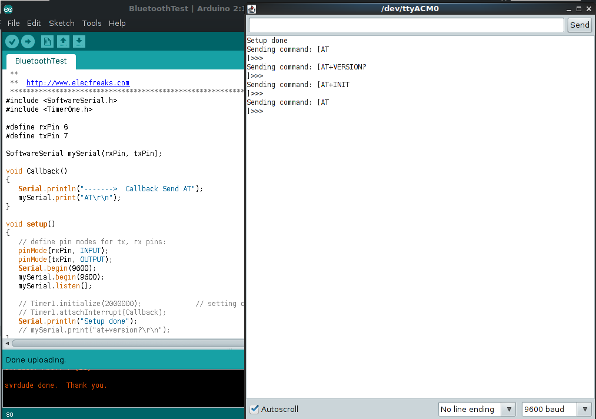Click the 'avrdude done. Thank you.' console text

pyautogui.click(x=56, y=385)
